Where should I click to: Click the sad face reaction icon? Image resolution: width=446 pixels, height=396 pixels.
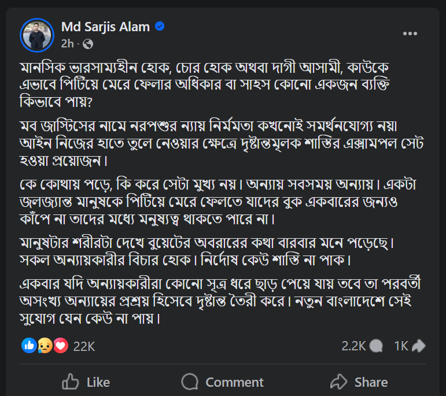45,346
